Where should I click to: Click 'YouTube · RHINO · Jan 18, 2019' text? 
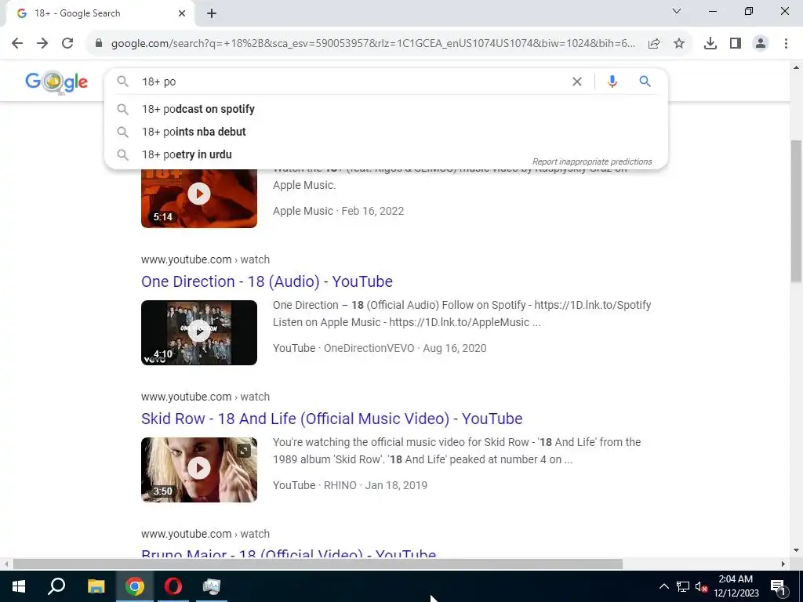pyautogui.click(x=351, y=485)
